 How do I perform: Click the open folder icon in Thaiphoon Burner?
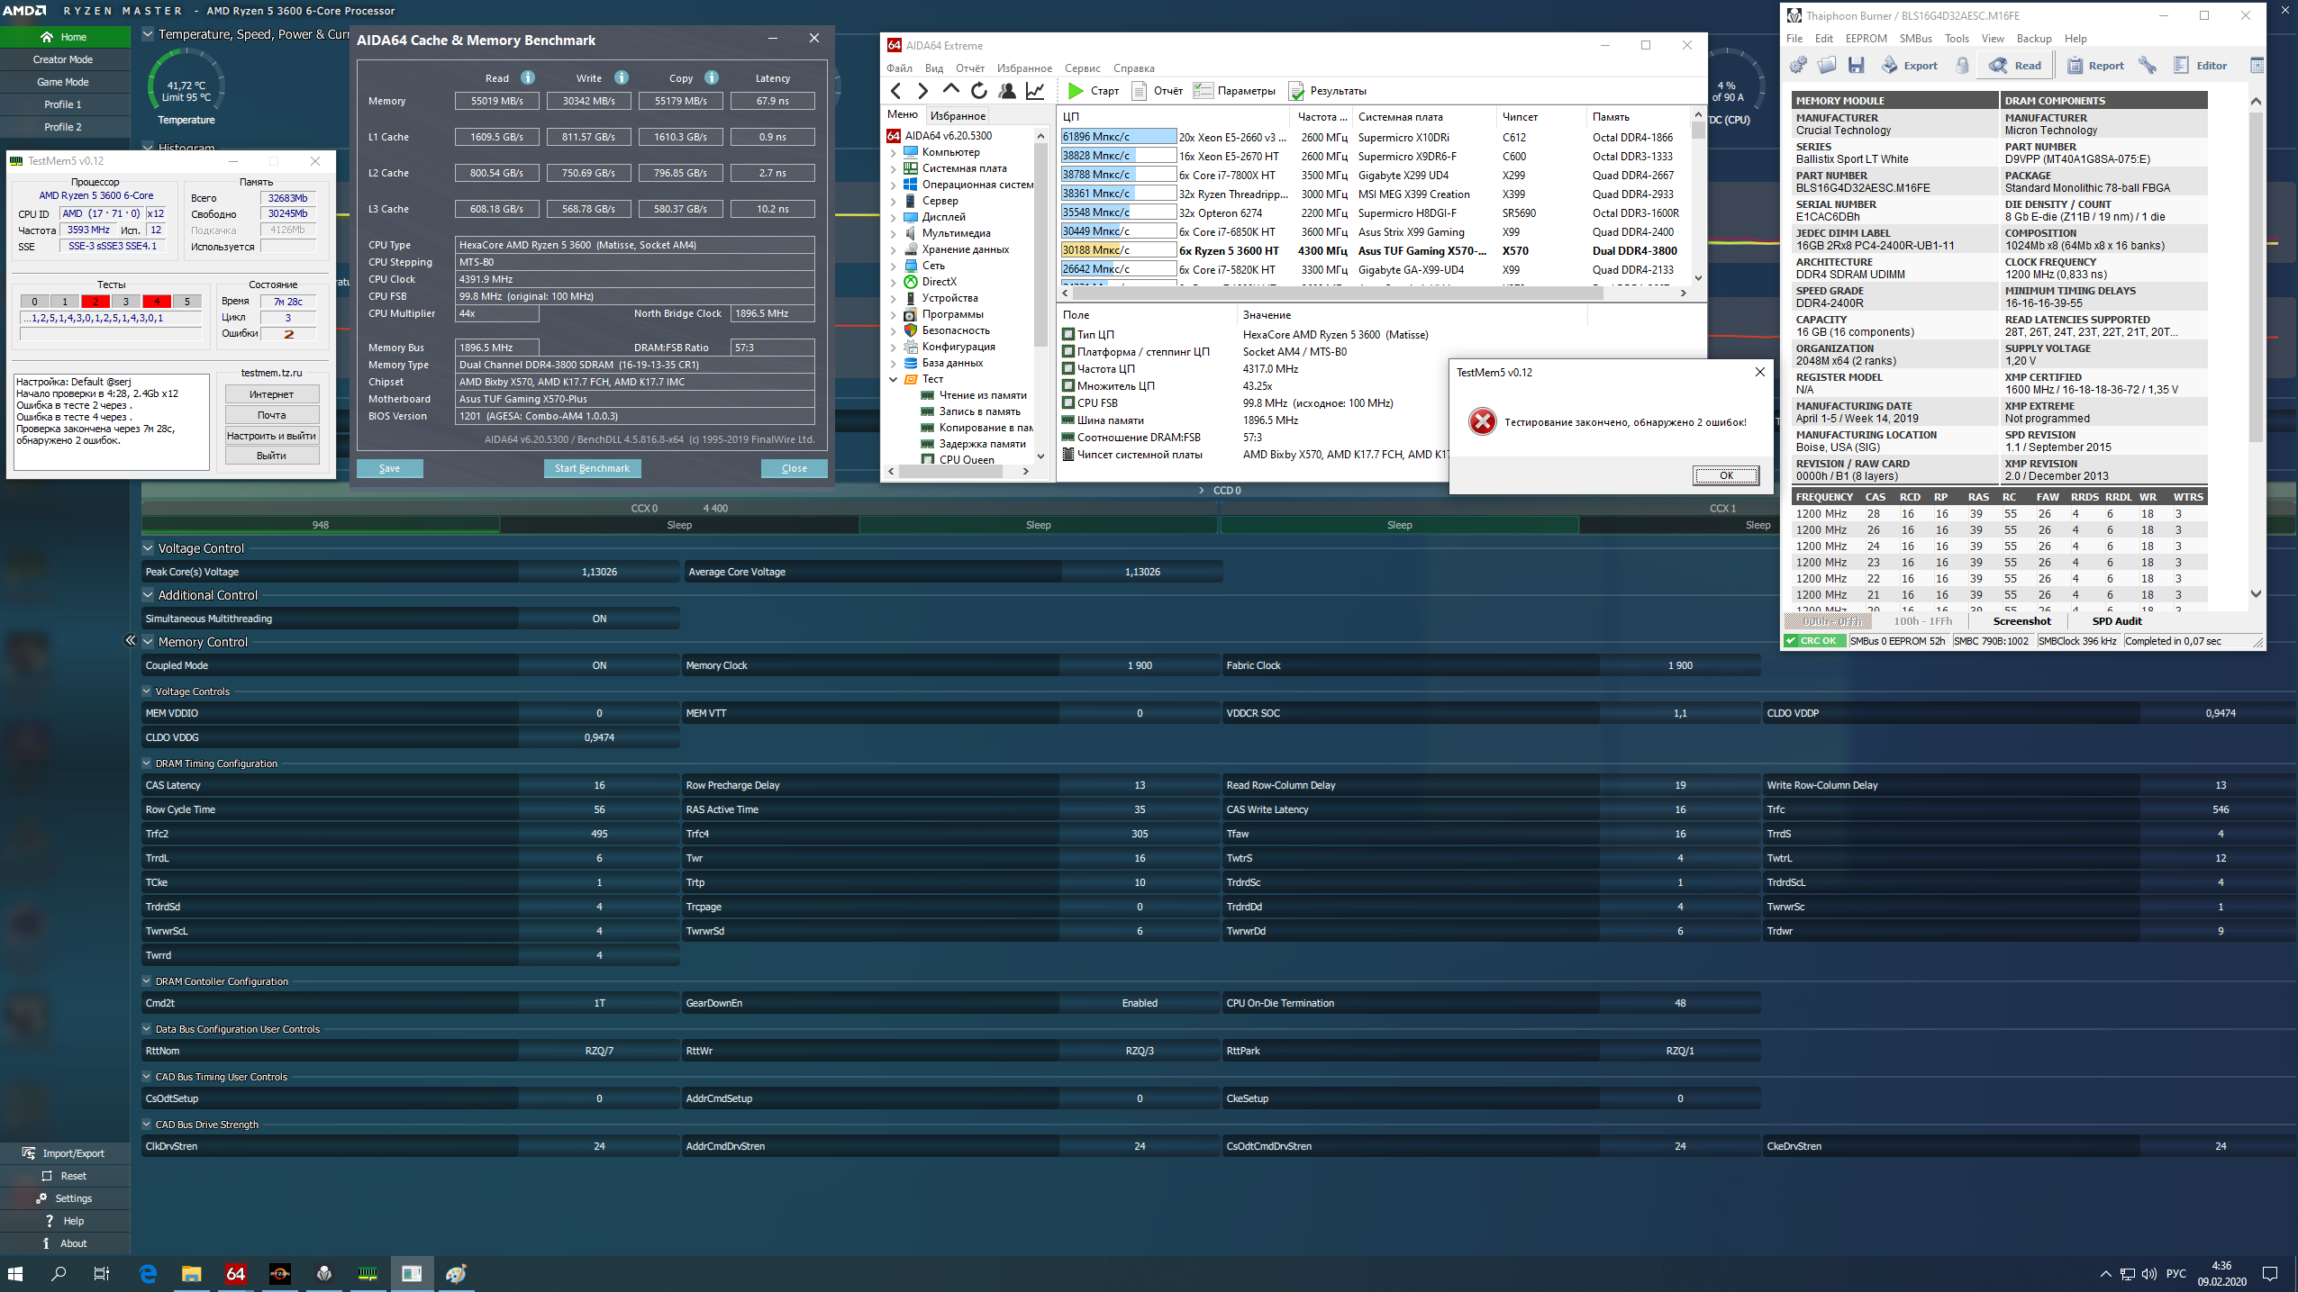click(x=1827, y=65)
